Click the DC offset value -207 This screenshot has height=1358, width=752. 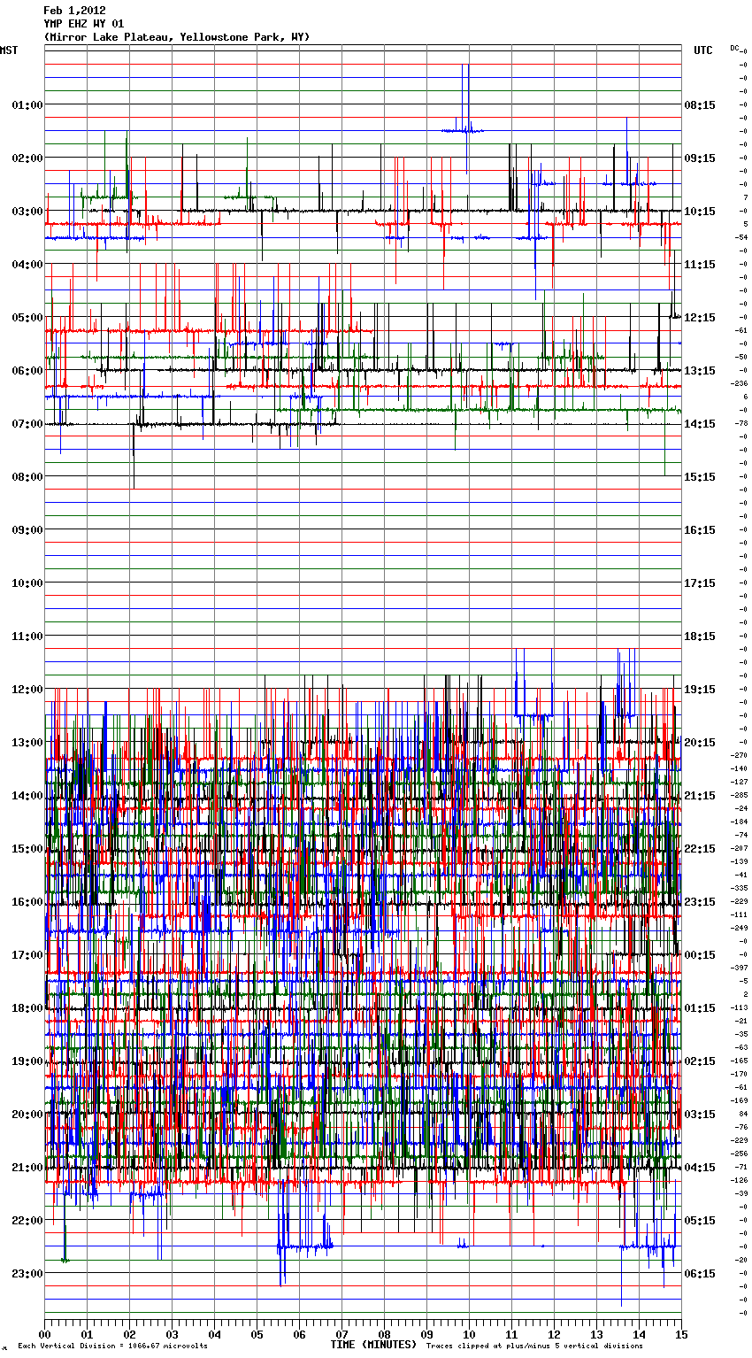(x=739, y=848)
